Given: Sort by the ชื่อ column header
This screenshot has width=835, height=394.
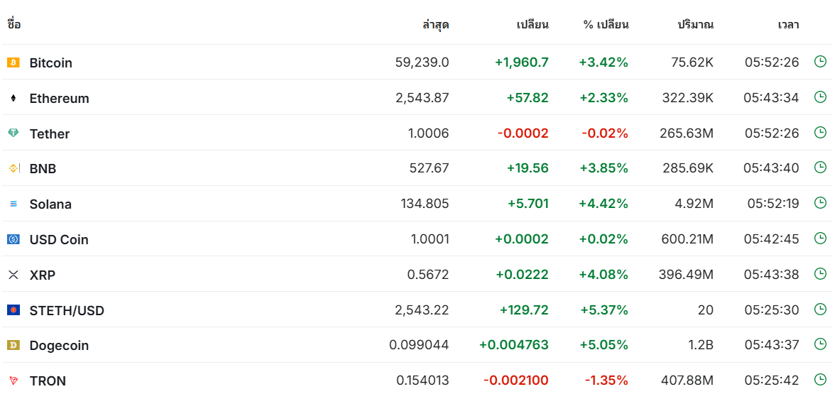Looking at the screenshot, I should point(13,24).
